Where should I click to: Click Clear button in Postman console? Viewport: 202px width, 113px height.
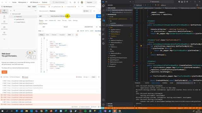tap(93, 77)
